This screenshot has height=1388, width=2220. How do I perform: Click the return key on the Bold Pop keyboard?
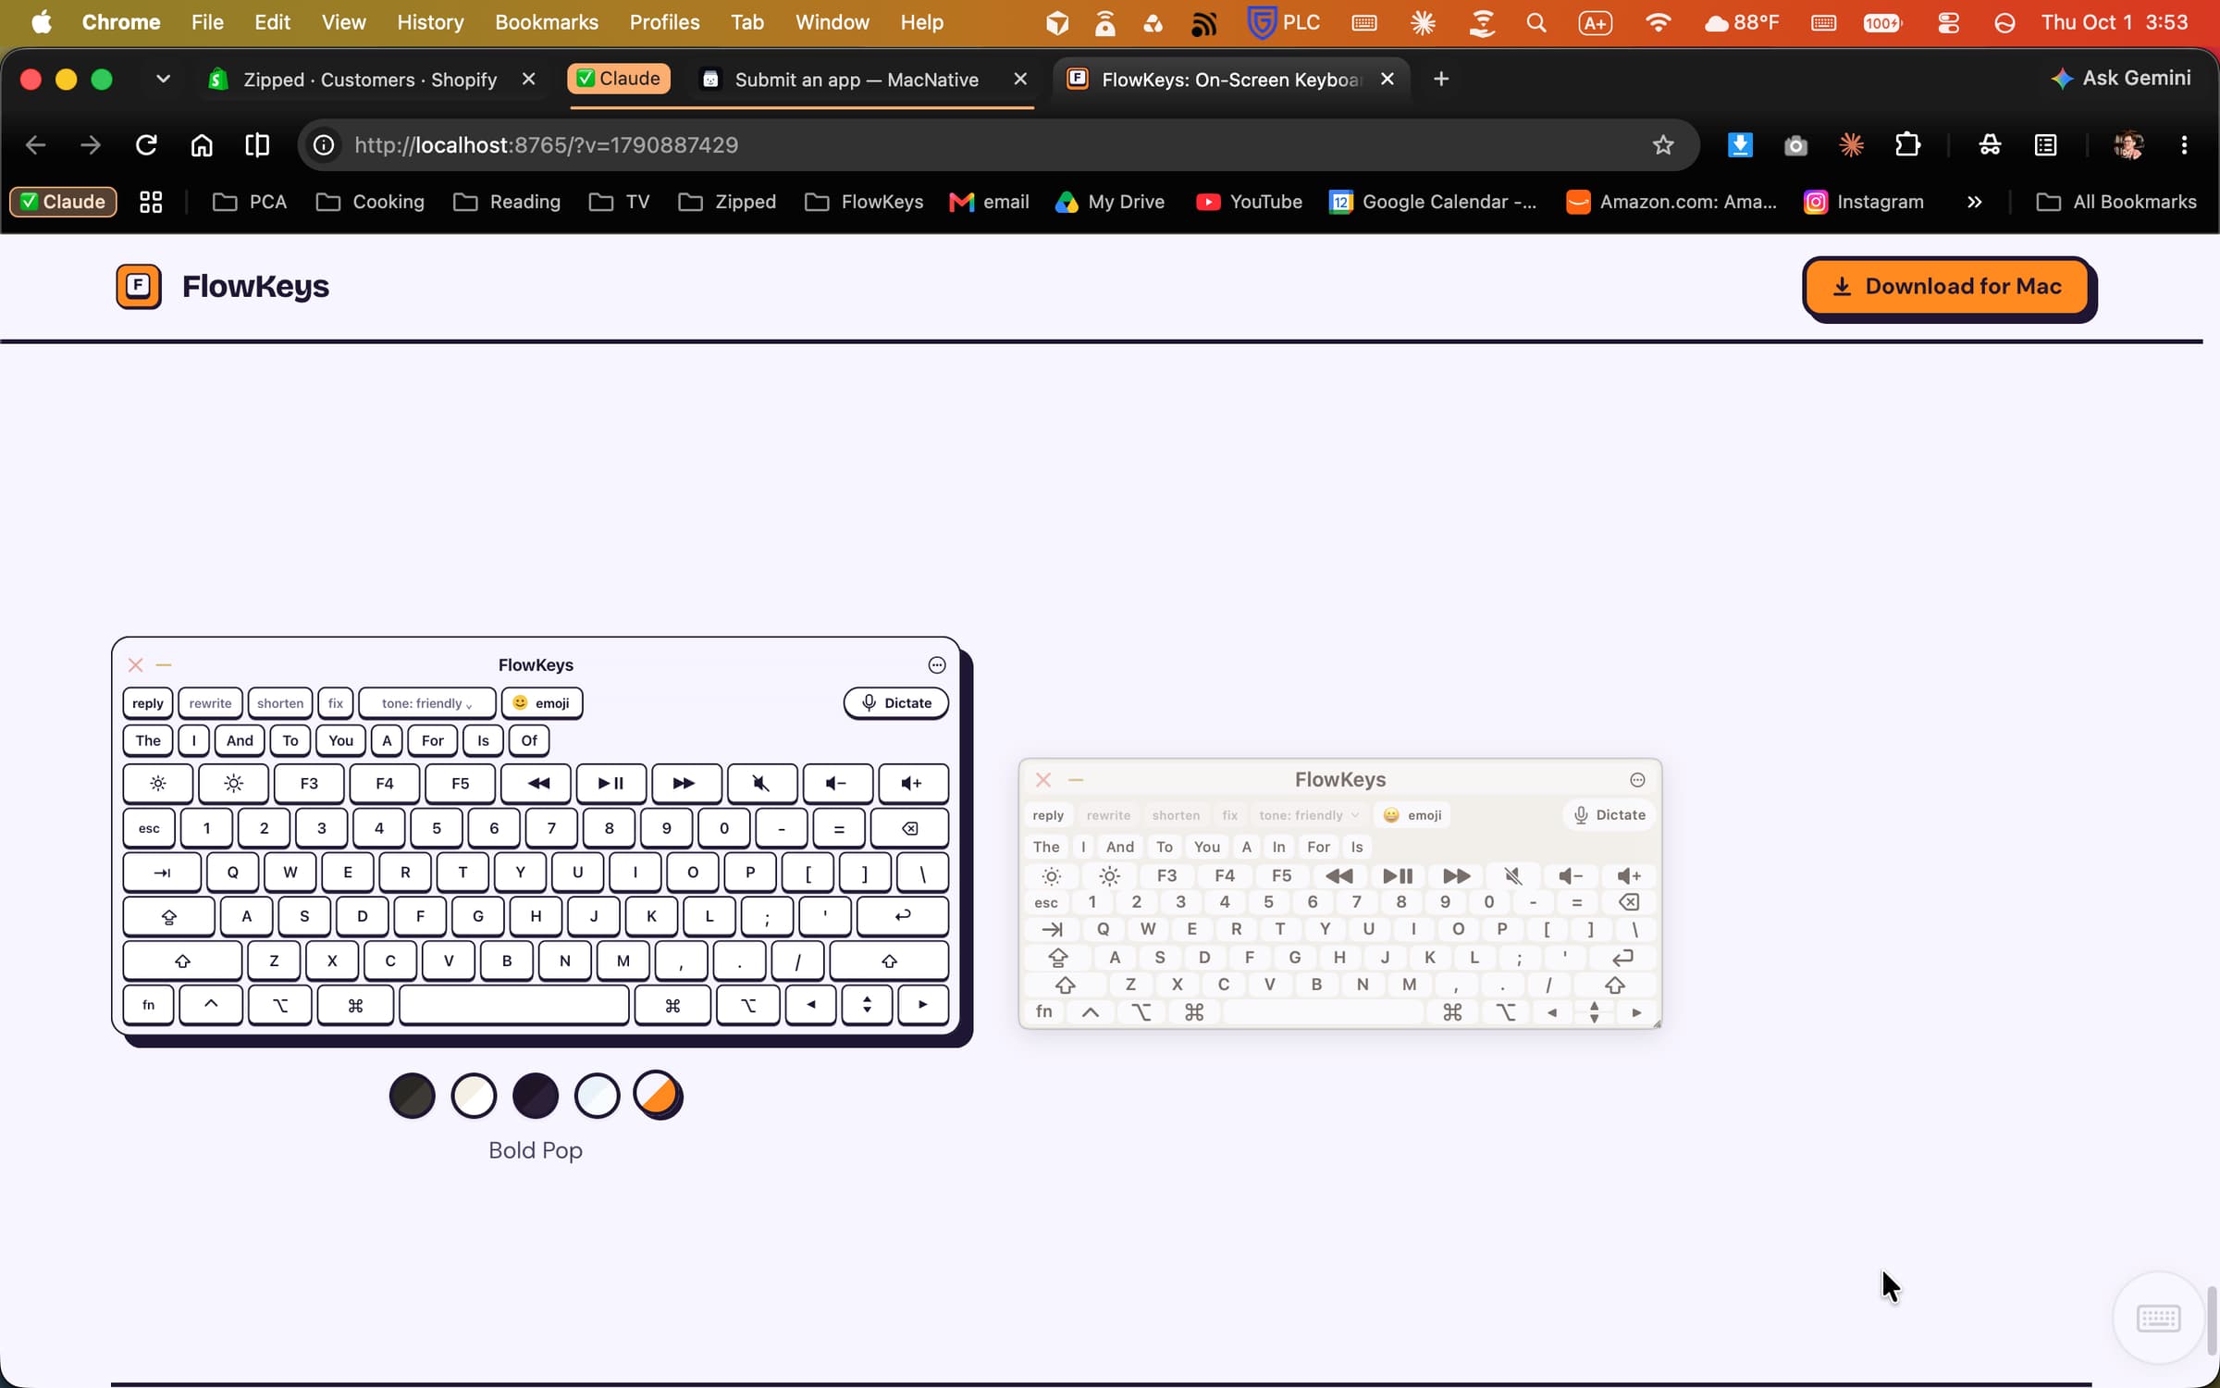tap(902, 916)
